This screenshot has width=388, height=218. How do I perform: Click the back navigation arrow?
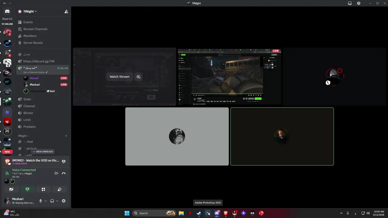(x=5, y=3)
